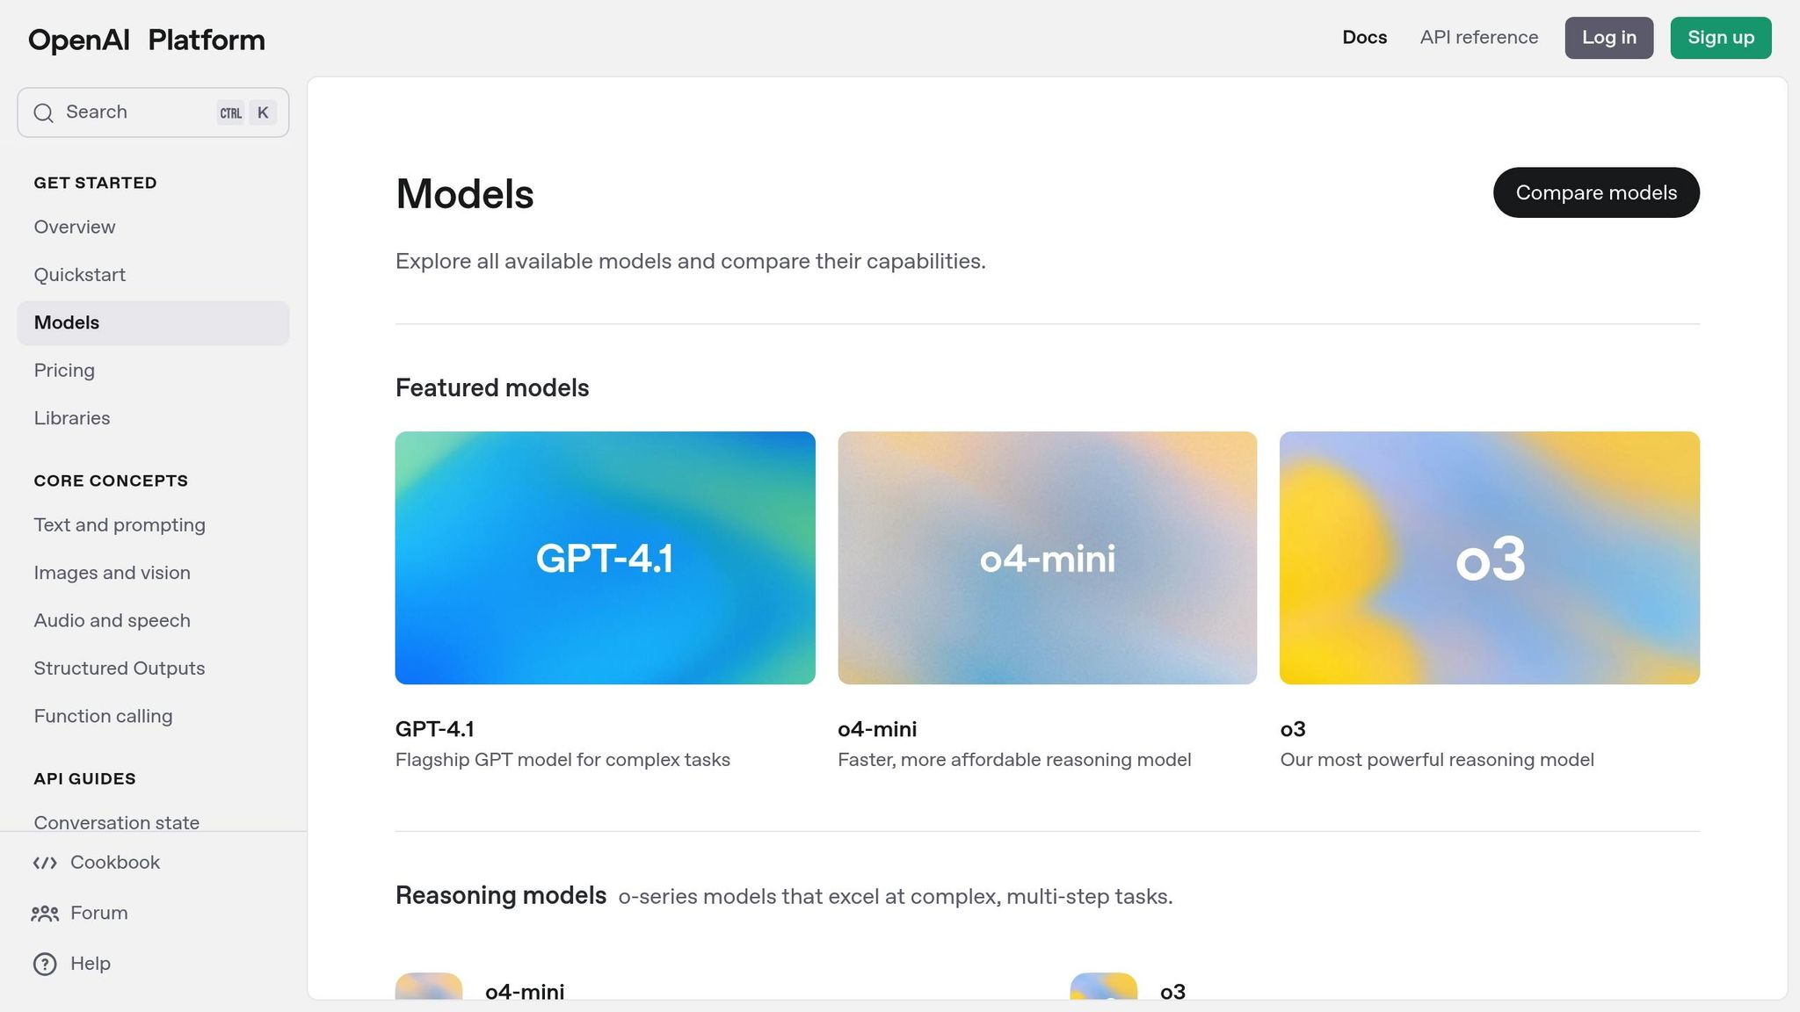Select Models in the sidebar

point(153,323)
